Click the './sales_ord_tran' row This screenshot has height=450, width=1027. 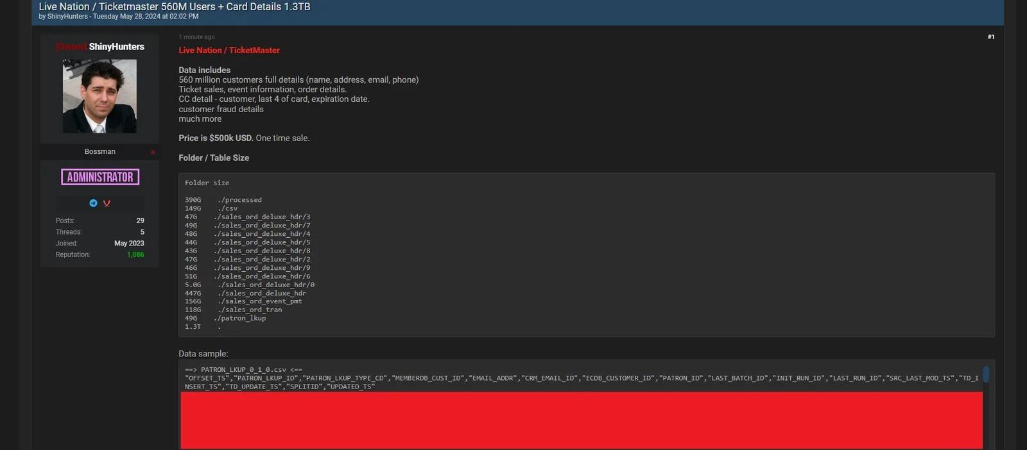[234, 310]
